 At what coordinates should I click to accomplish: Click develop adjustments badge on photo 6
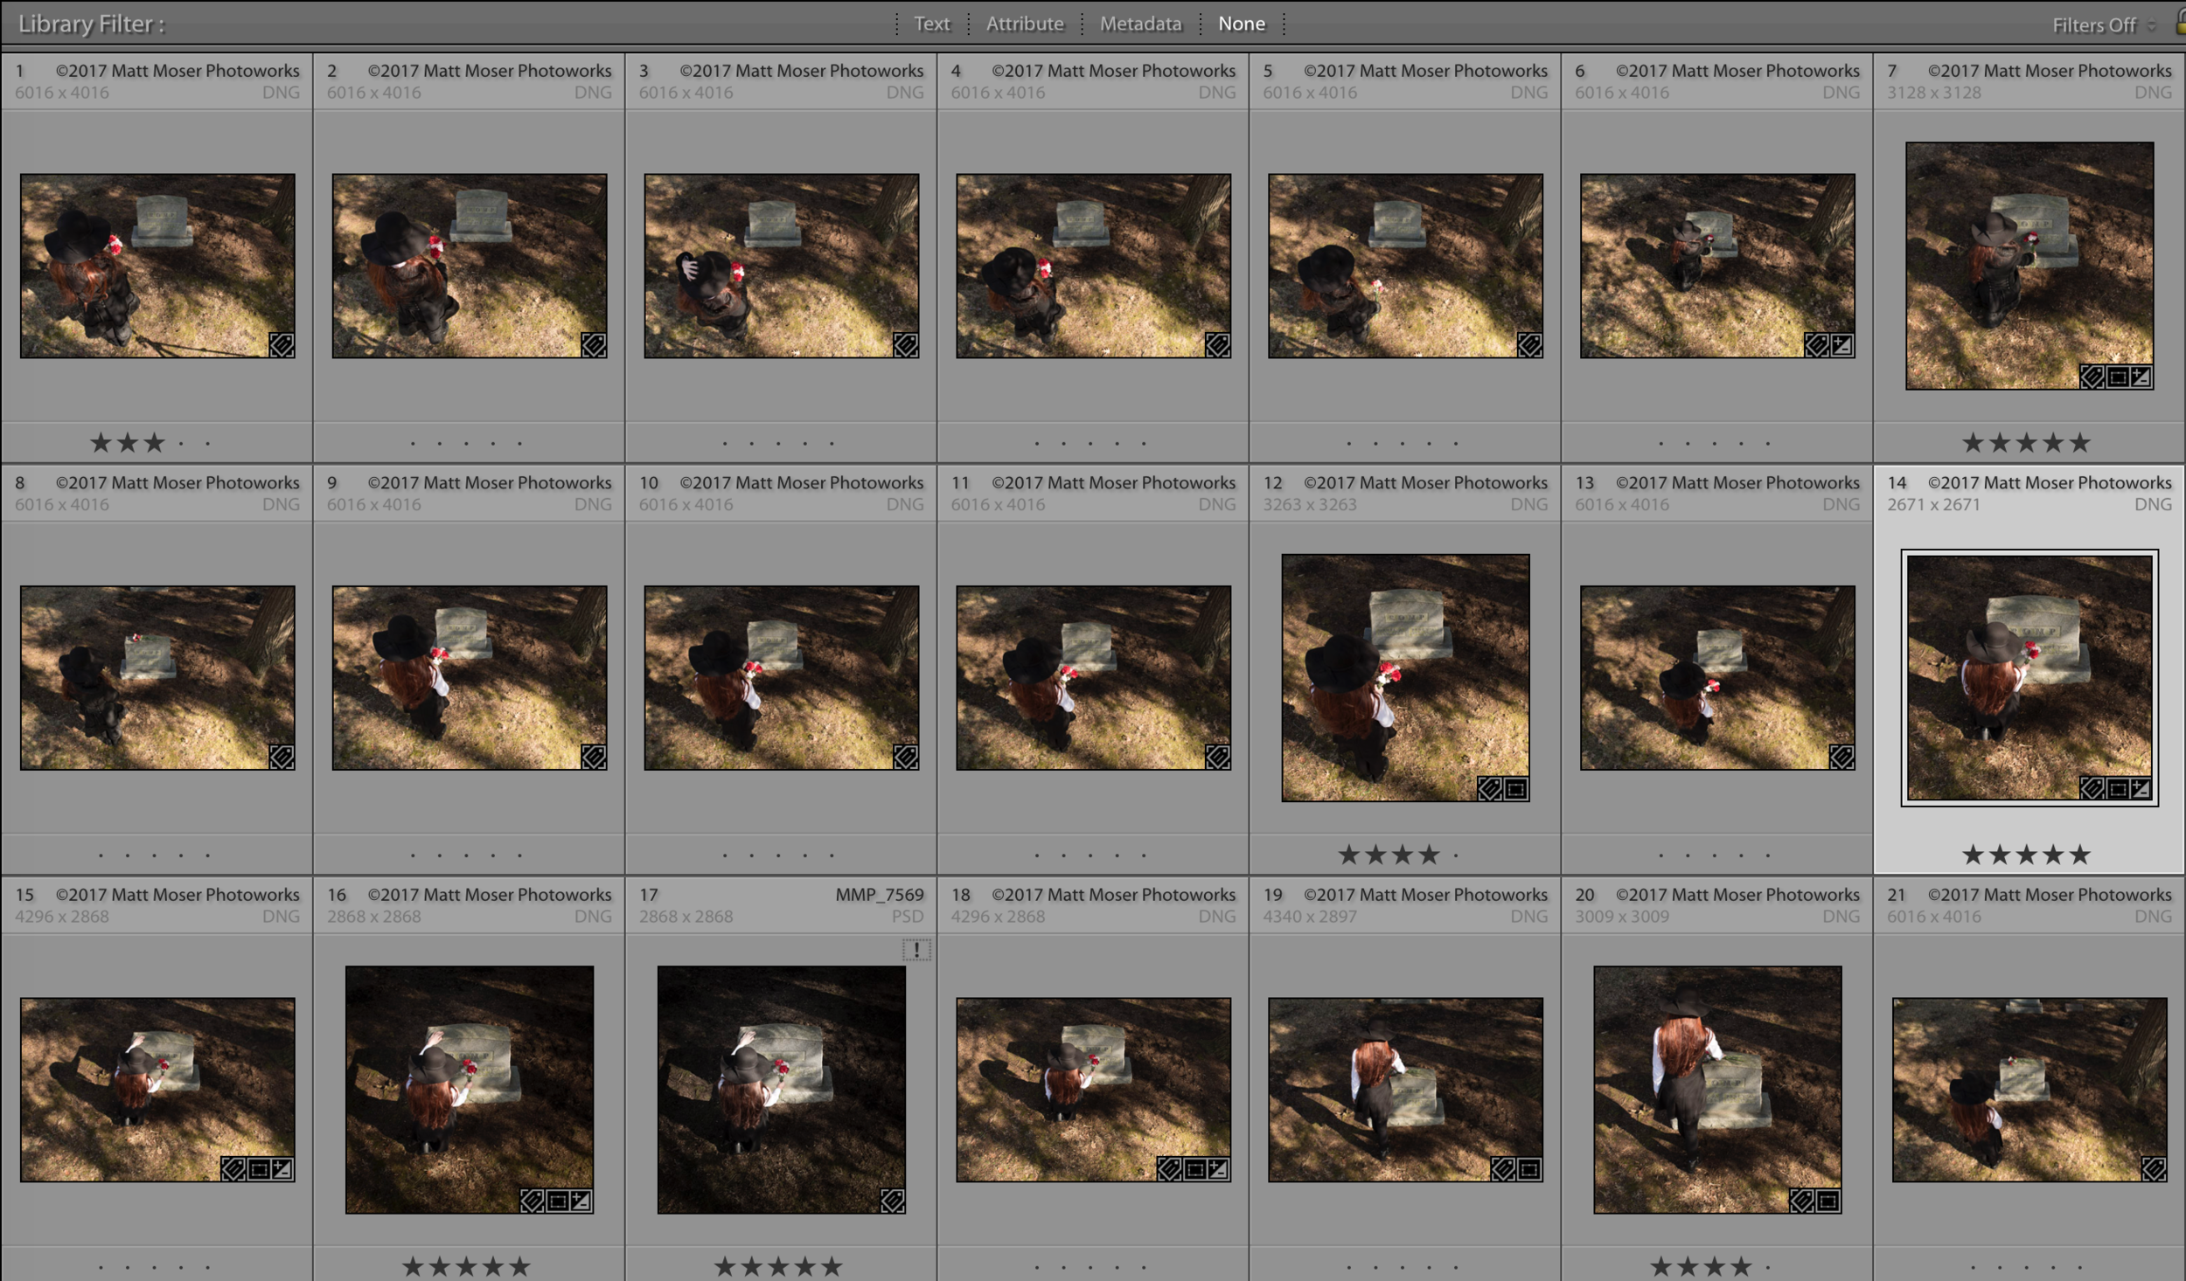tap(1841, 345)
